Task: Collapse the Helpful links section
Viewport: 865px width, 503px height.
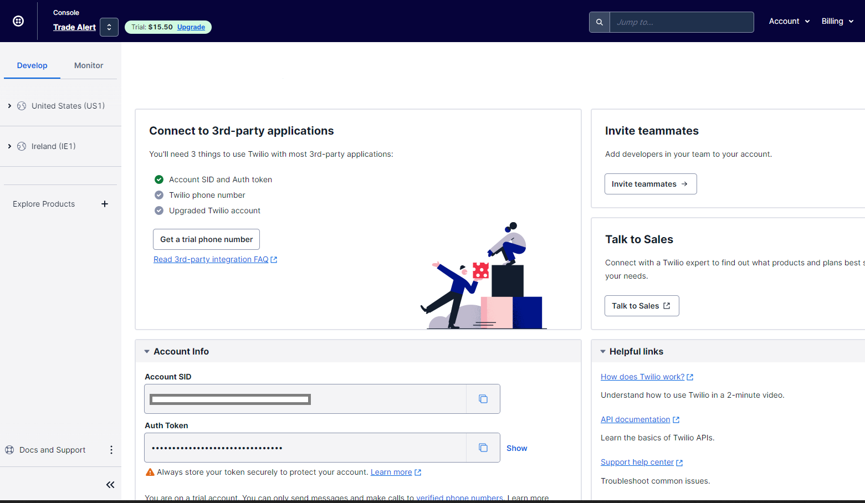Action: [x=603, y=352]
